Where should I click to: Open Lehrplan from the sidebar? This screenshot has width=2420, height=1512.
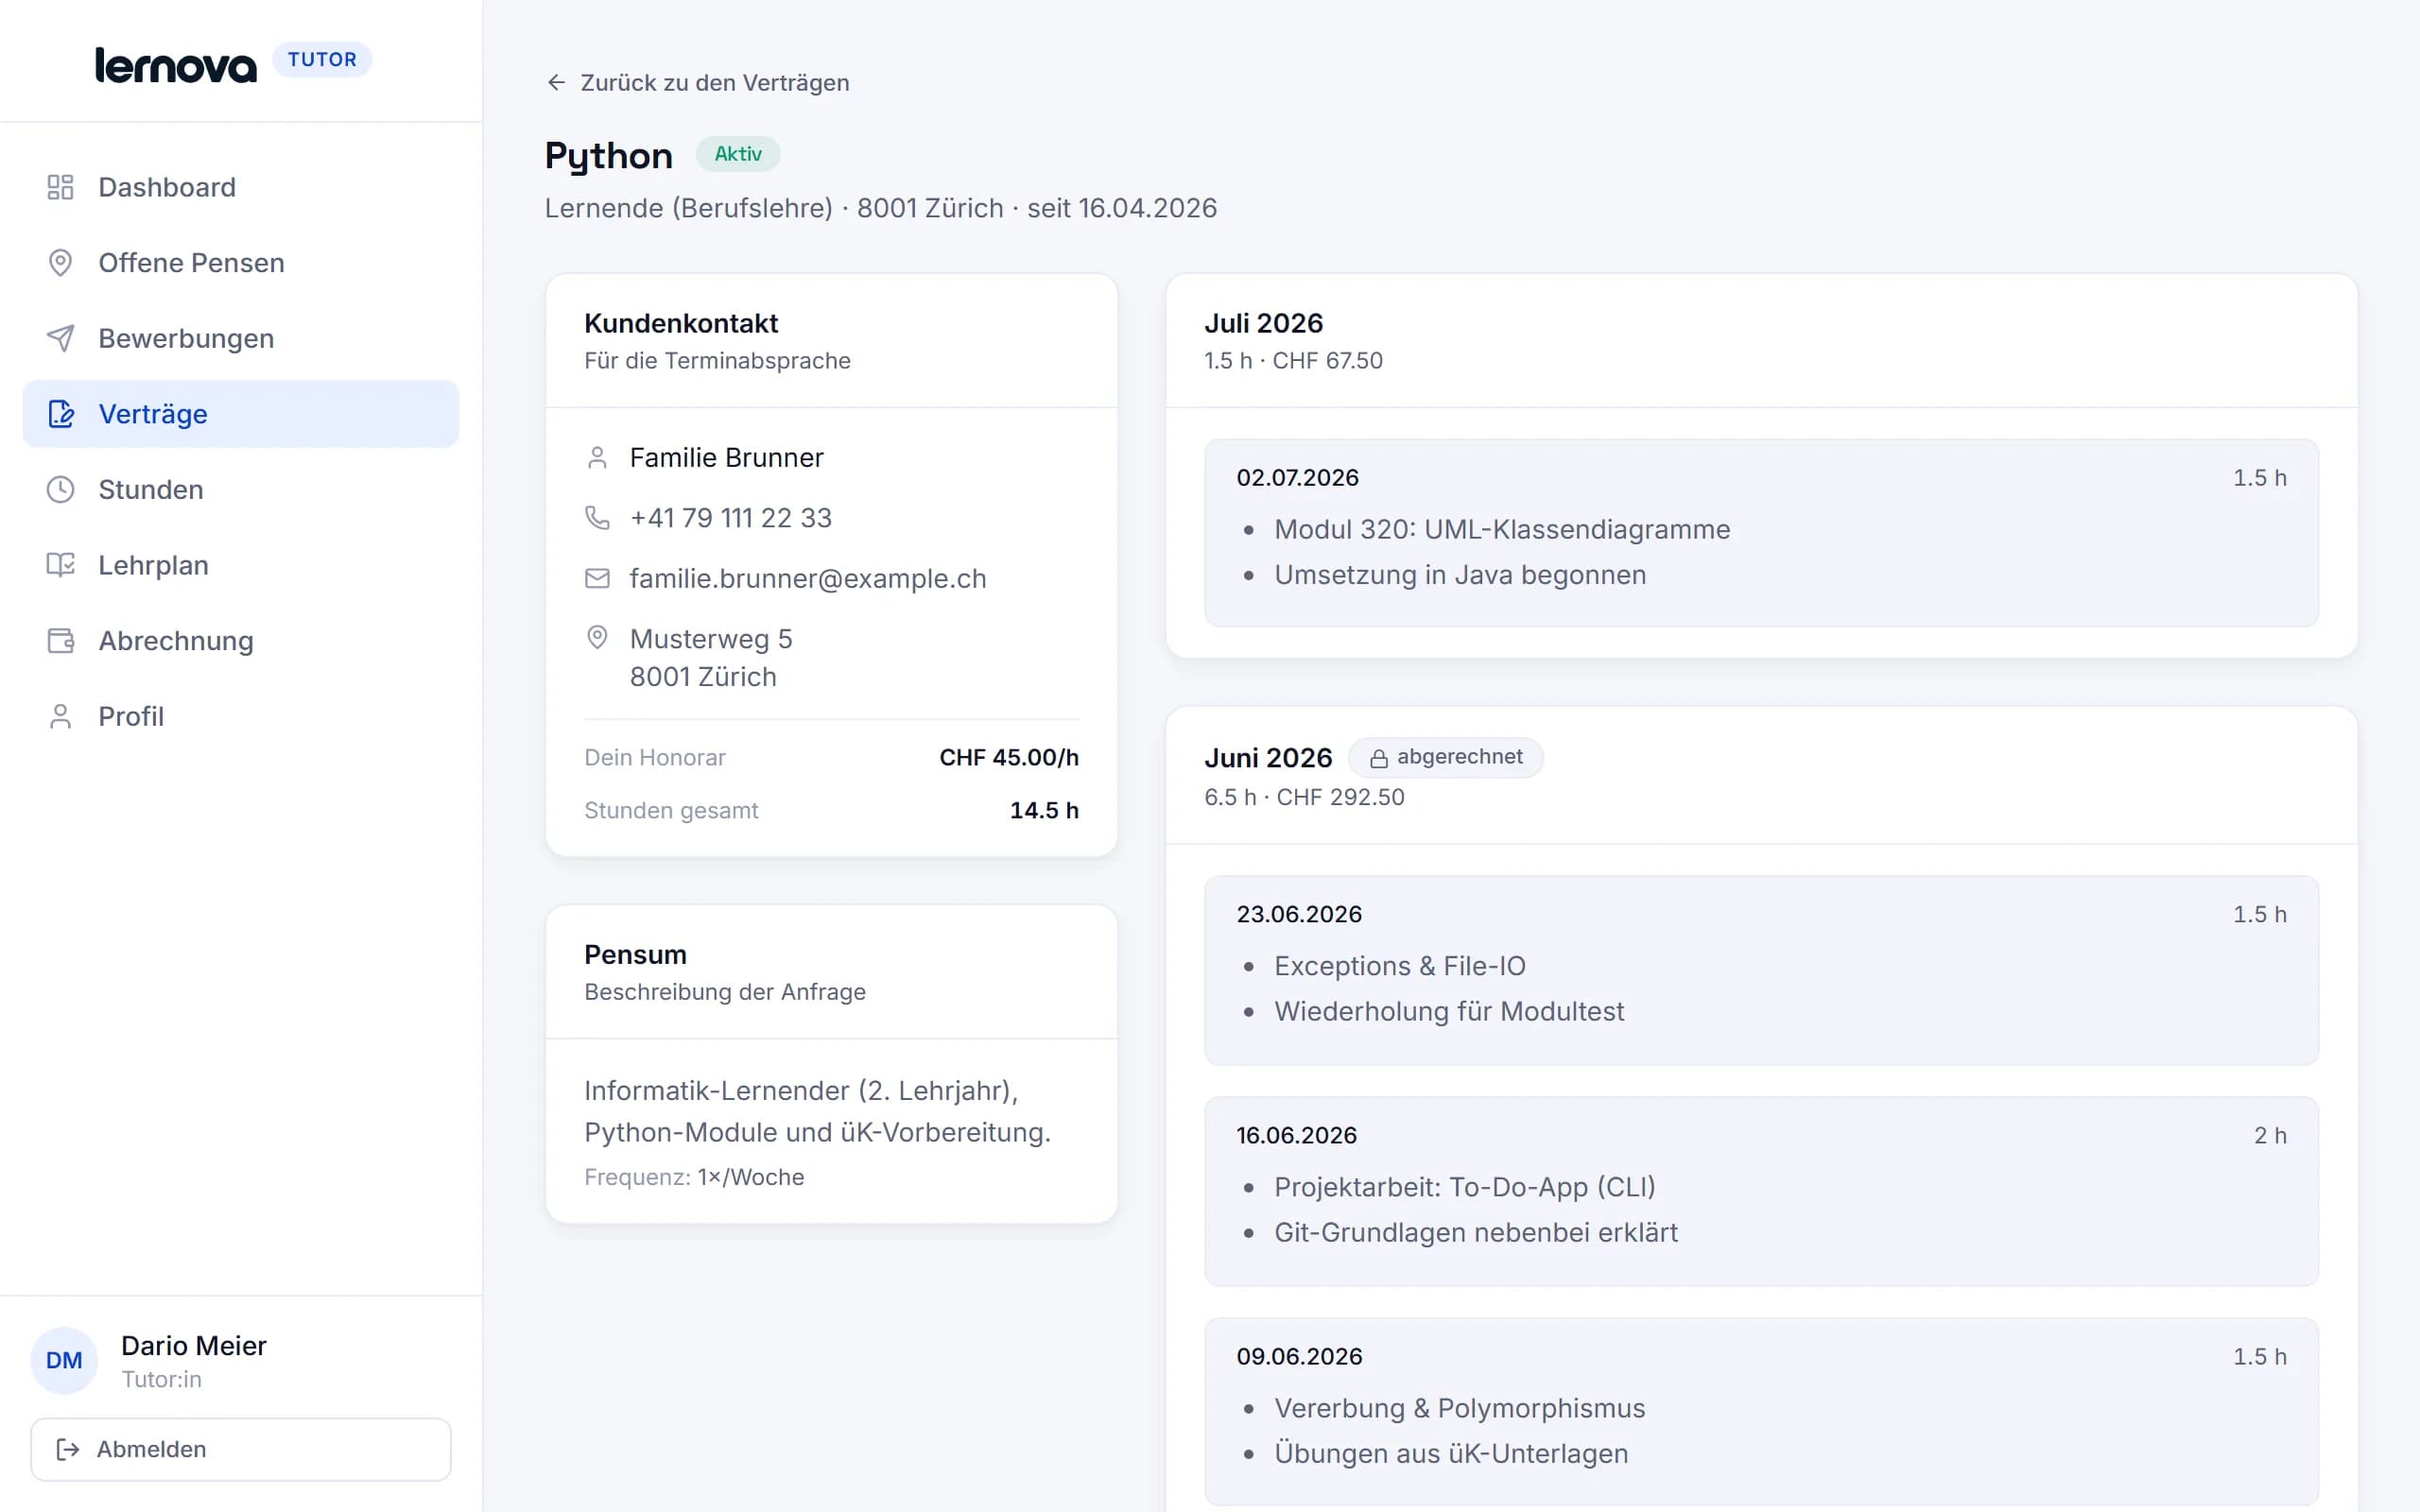(241, 565)
